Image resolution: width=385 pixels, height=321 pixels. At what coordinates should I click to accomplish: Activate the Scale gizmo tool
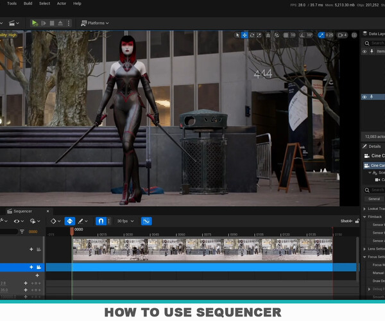[259, 35]
